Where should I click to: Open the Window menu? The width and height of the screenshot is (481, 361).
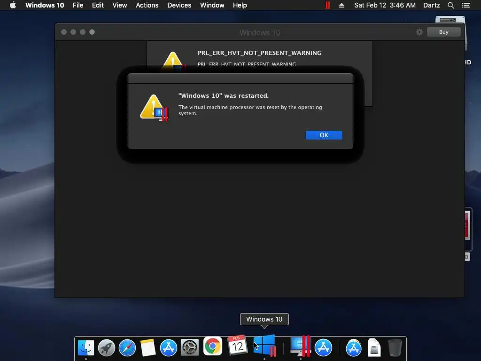[x=212, y=5]
